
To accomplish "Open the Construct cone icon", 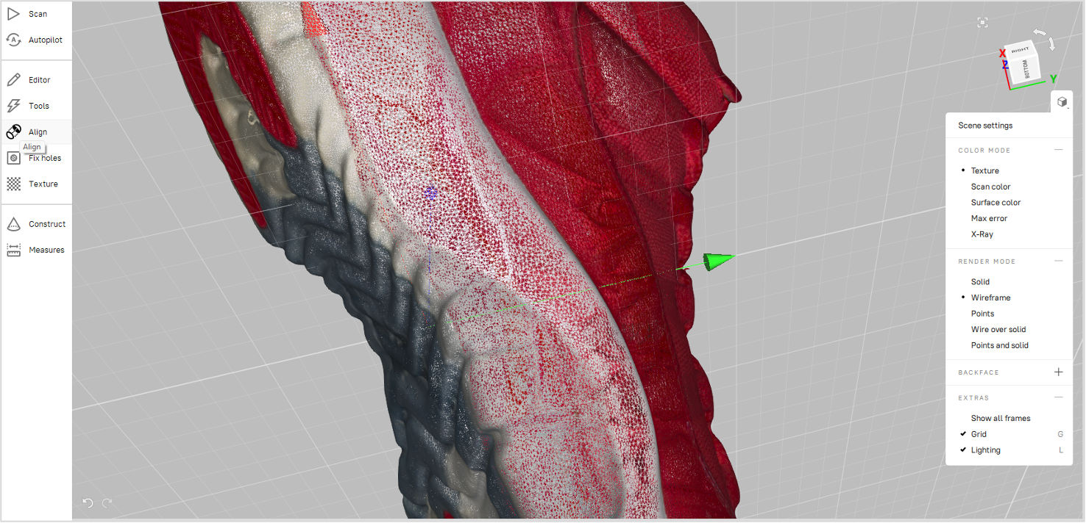I will (x=13, y=224).
